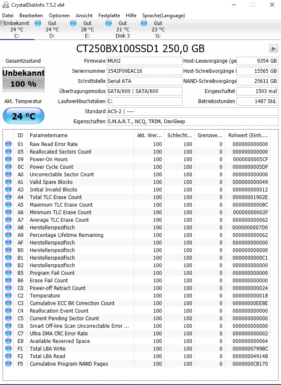Click the Host-Lesevorgänge value 9354 GB
Image resolution: width=281 pixels, height=385 pixels.
(257, 61)
